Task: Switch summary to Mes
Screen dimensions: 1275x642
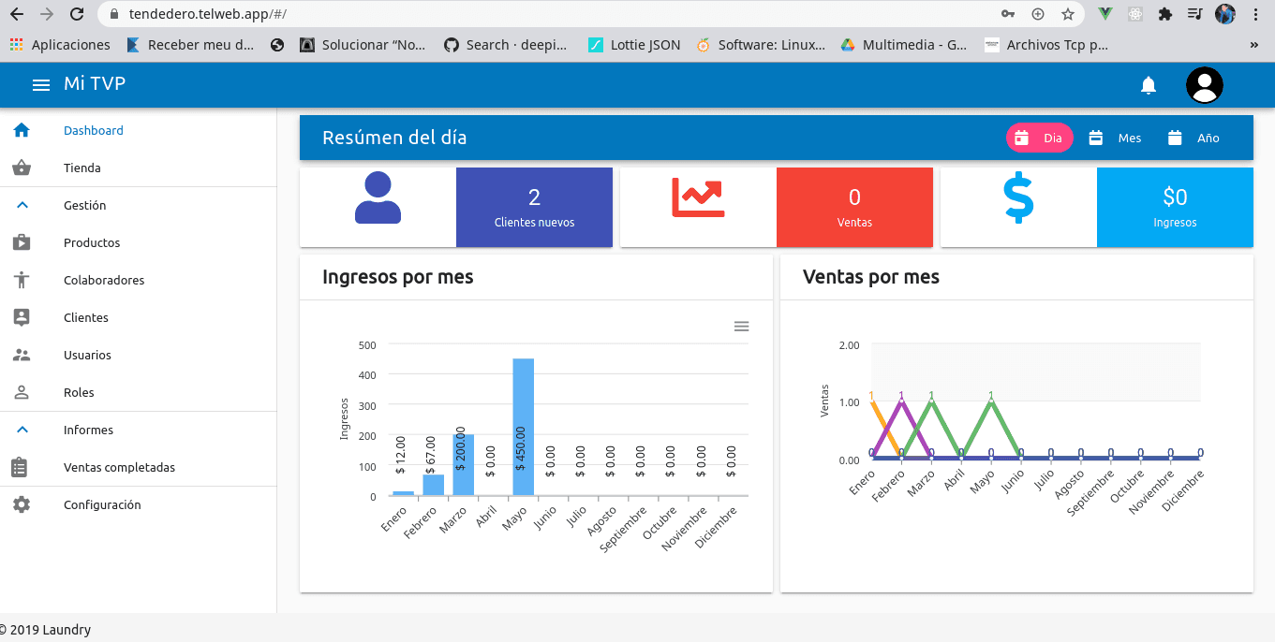Action: (x=1115, y=138)
